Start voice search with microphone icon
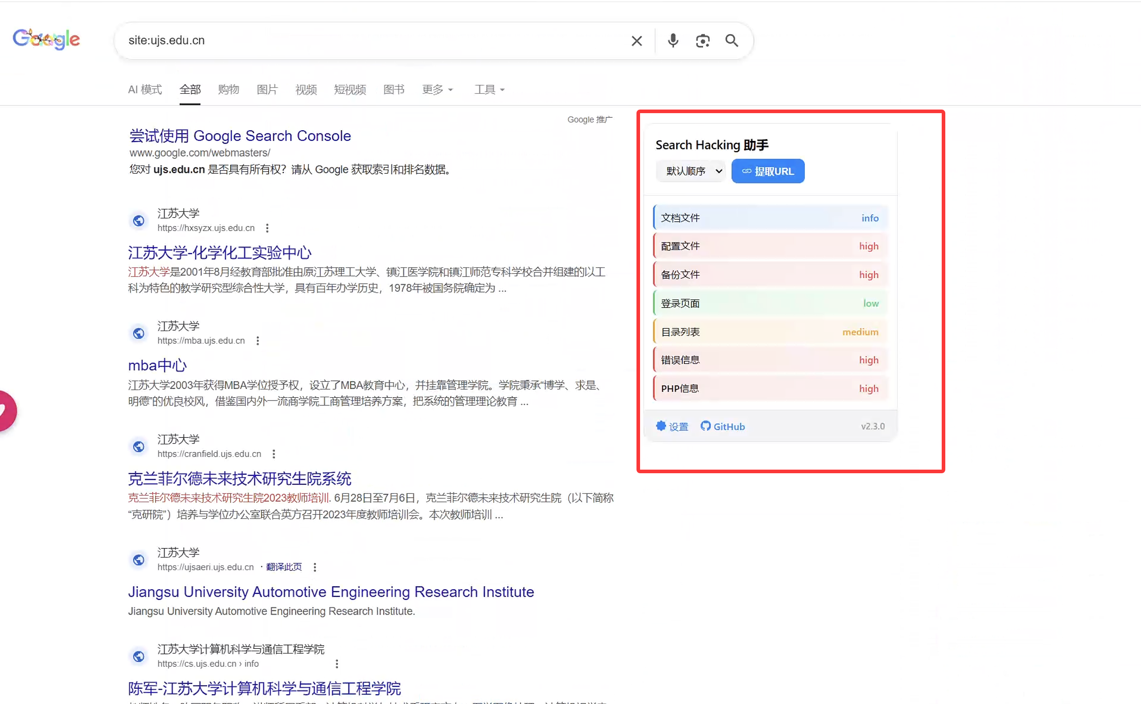The height and width of the screenshot is (704, 1141). [x=672, y=41]
